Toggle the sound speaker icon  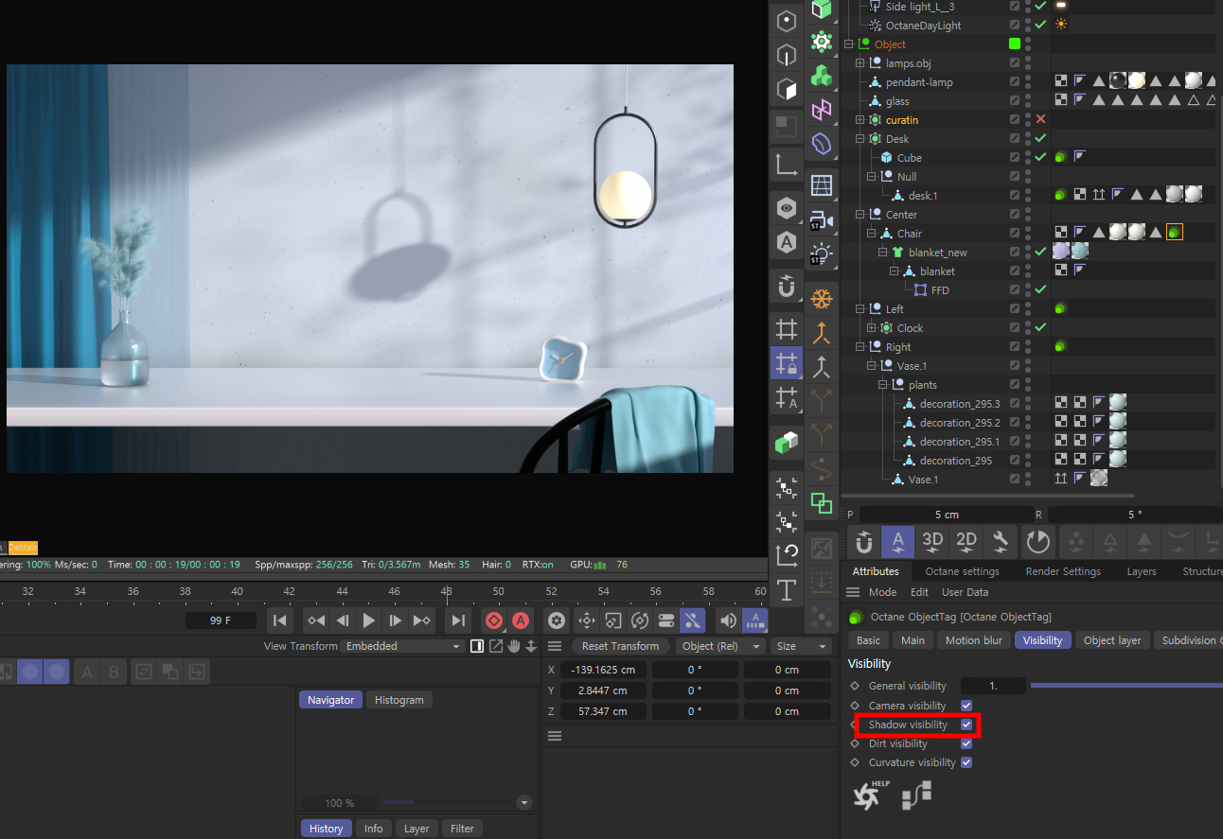pos(728,621)
